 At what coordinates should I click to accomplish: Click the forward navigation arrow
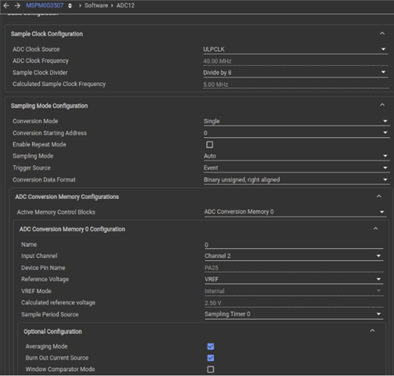pyautogui.click(x=17, y=5)
